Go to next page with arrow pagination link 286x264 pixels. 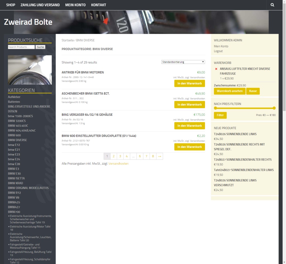(x=159, y=156)
